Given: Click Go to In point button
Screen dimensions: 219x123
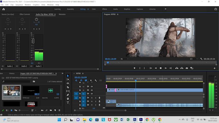Looking at the screenshot, I should click(x=151, y=68).
